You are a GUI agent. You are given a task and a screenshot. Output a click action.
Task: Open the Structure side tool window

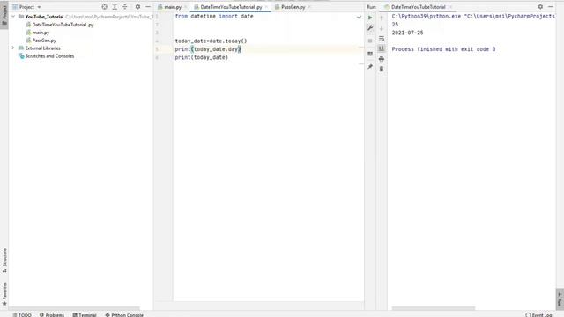pos(4,261)
